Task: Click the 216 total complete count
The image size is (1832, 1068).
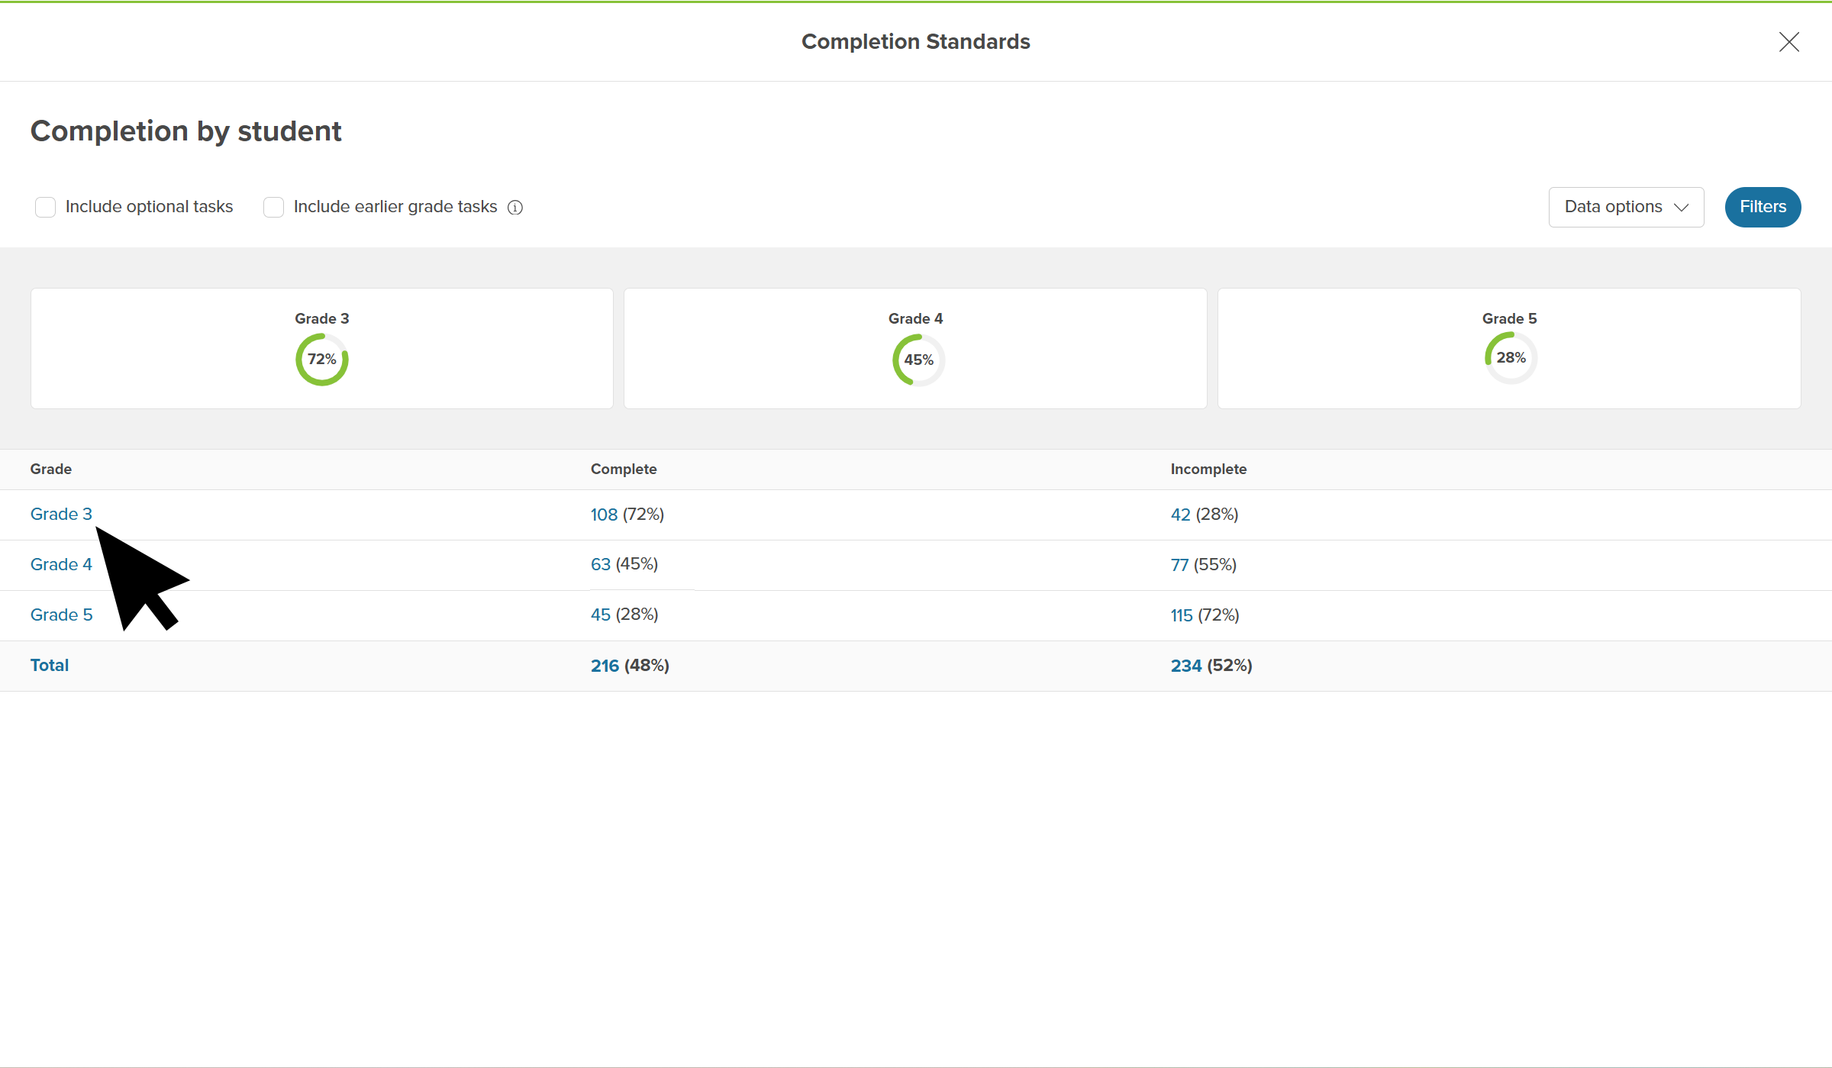Action: (605, 666)
